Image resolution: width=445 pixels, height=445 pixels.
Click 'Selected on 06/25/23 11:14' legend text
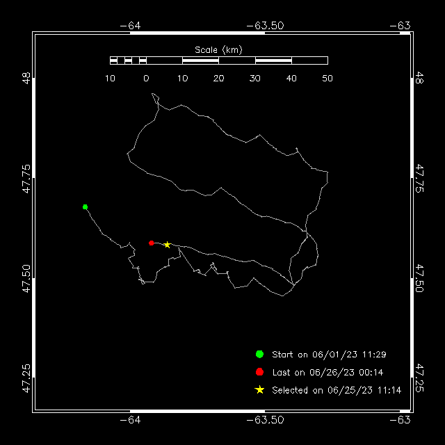[x=337, y=390]
